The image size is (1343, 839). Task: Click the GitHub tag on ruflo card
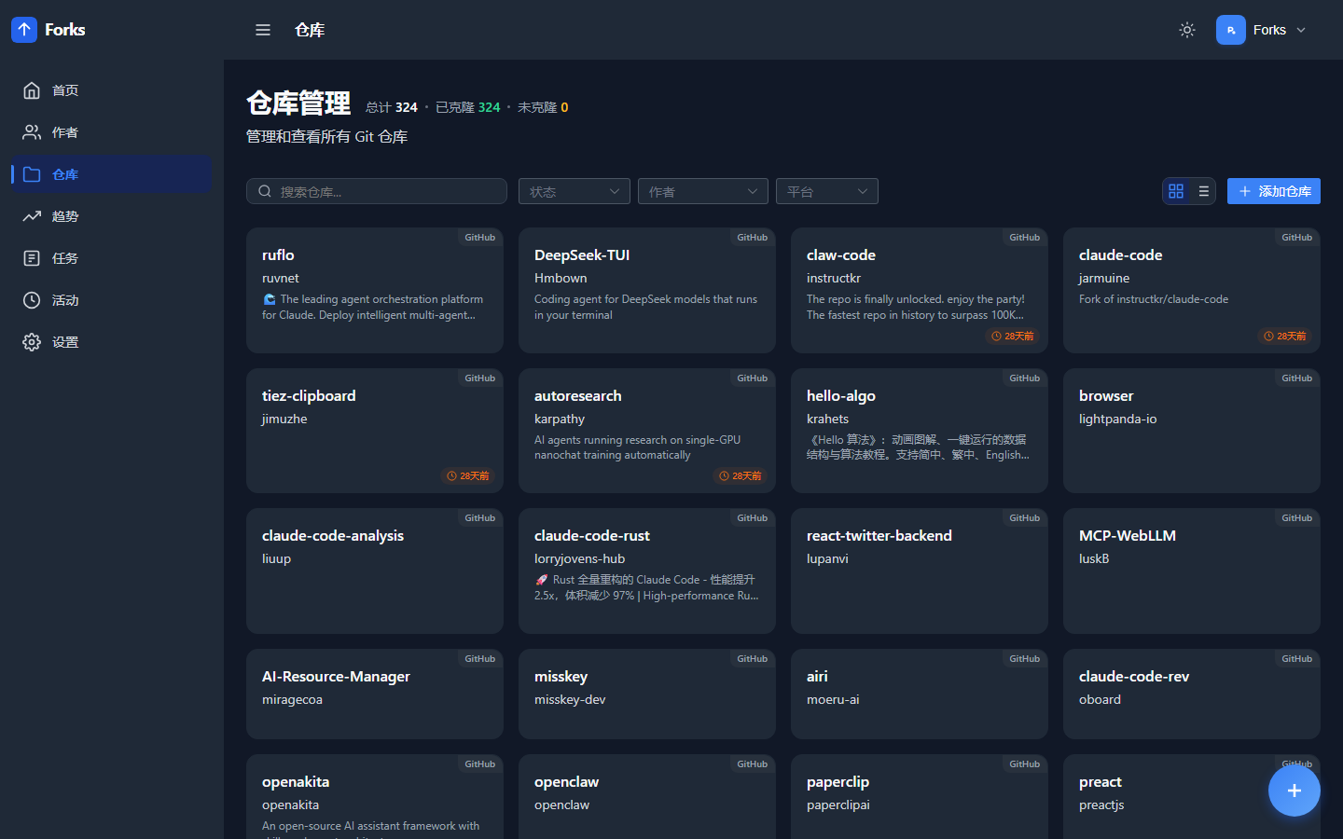click(480, 238)
